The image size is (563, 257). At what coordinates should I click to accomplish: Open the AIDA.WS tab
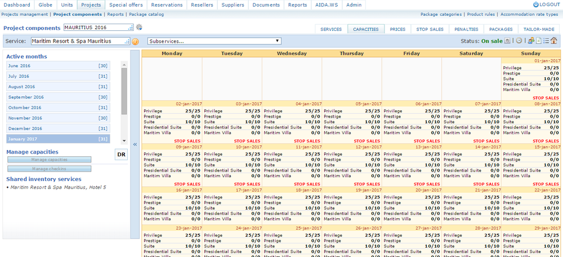point(327,5)
